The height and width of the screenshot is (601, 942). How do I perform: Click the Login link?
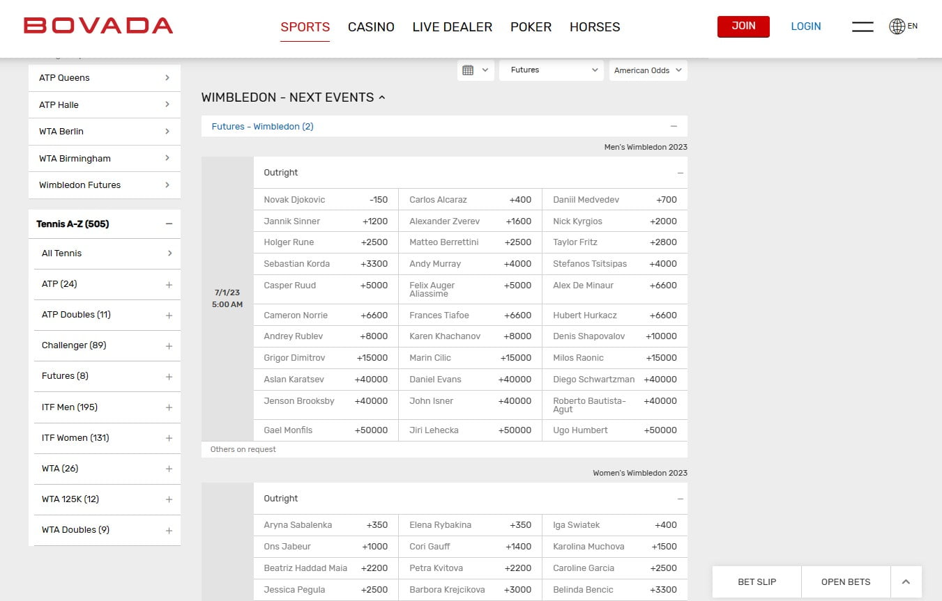tap(805, 26)
